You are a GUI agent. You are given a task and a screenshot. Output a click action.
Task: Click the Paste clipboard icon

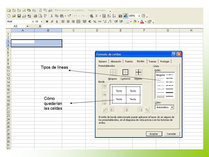(62, 16)
